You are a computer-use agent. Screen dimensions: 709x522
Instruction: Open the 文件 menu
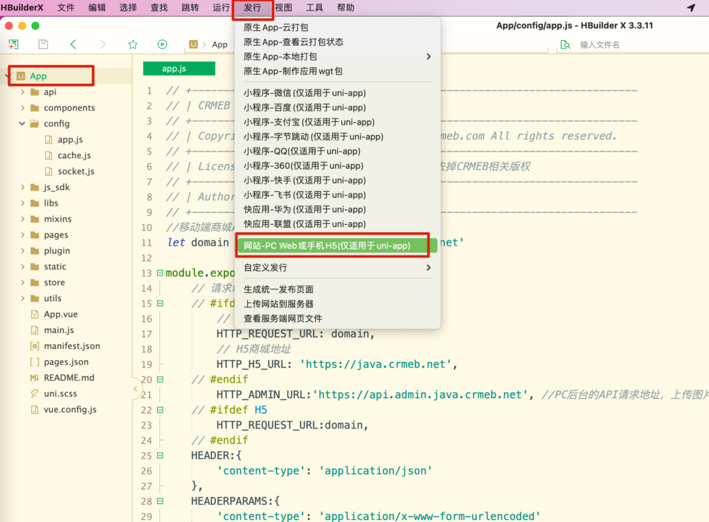pyautogui.click(x=66, y=8)
